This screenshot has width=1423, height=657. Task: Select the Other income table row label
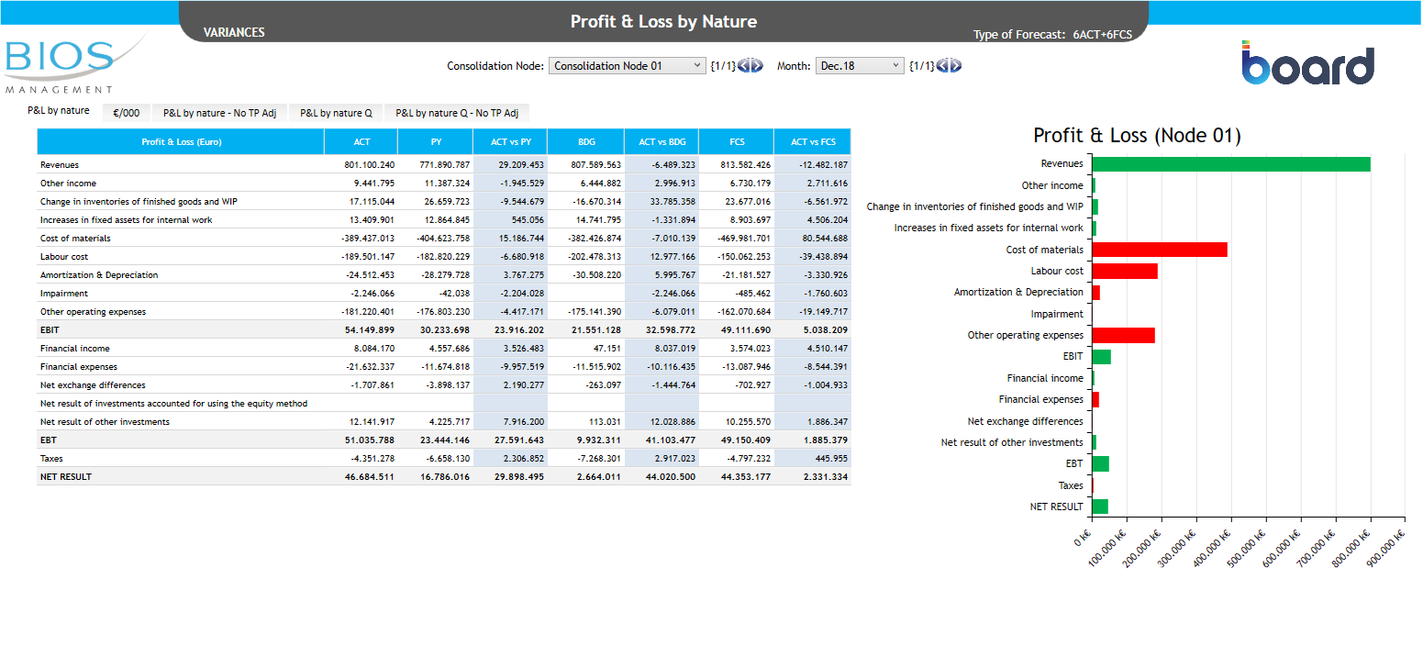pyautogui.click(x=68, y=184)
